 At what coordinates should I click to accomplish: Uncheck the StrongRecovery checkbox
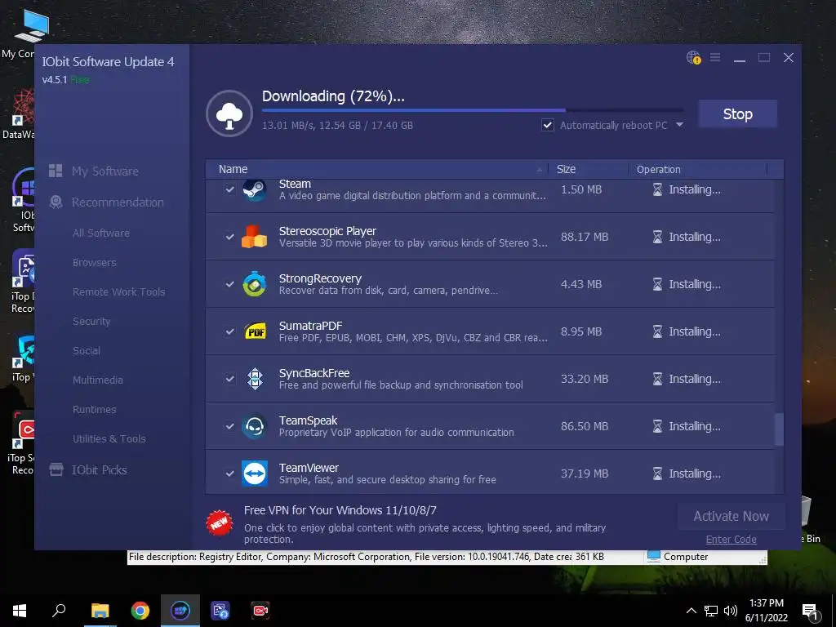coord(229,284)
